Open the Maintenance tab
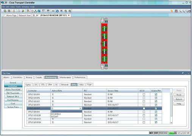 (65, 77)
